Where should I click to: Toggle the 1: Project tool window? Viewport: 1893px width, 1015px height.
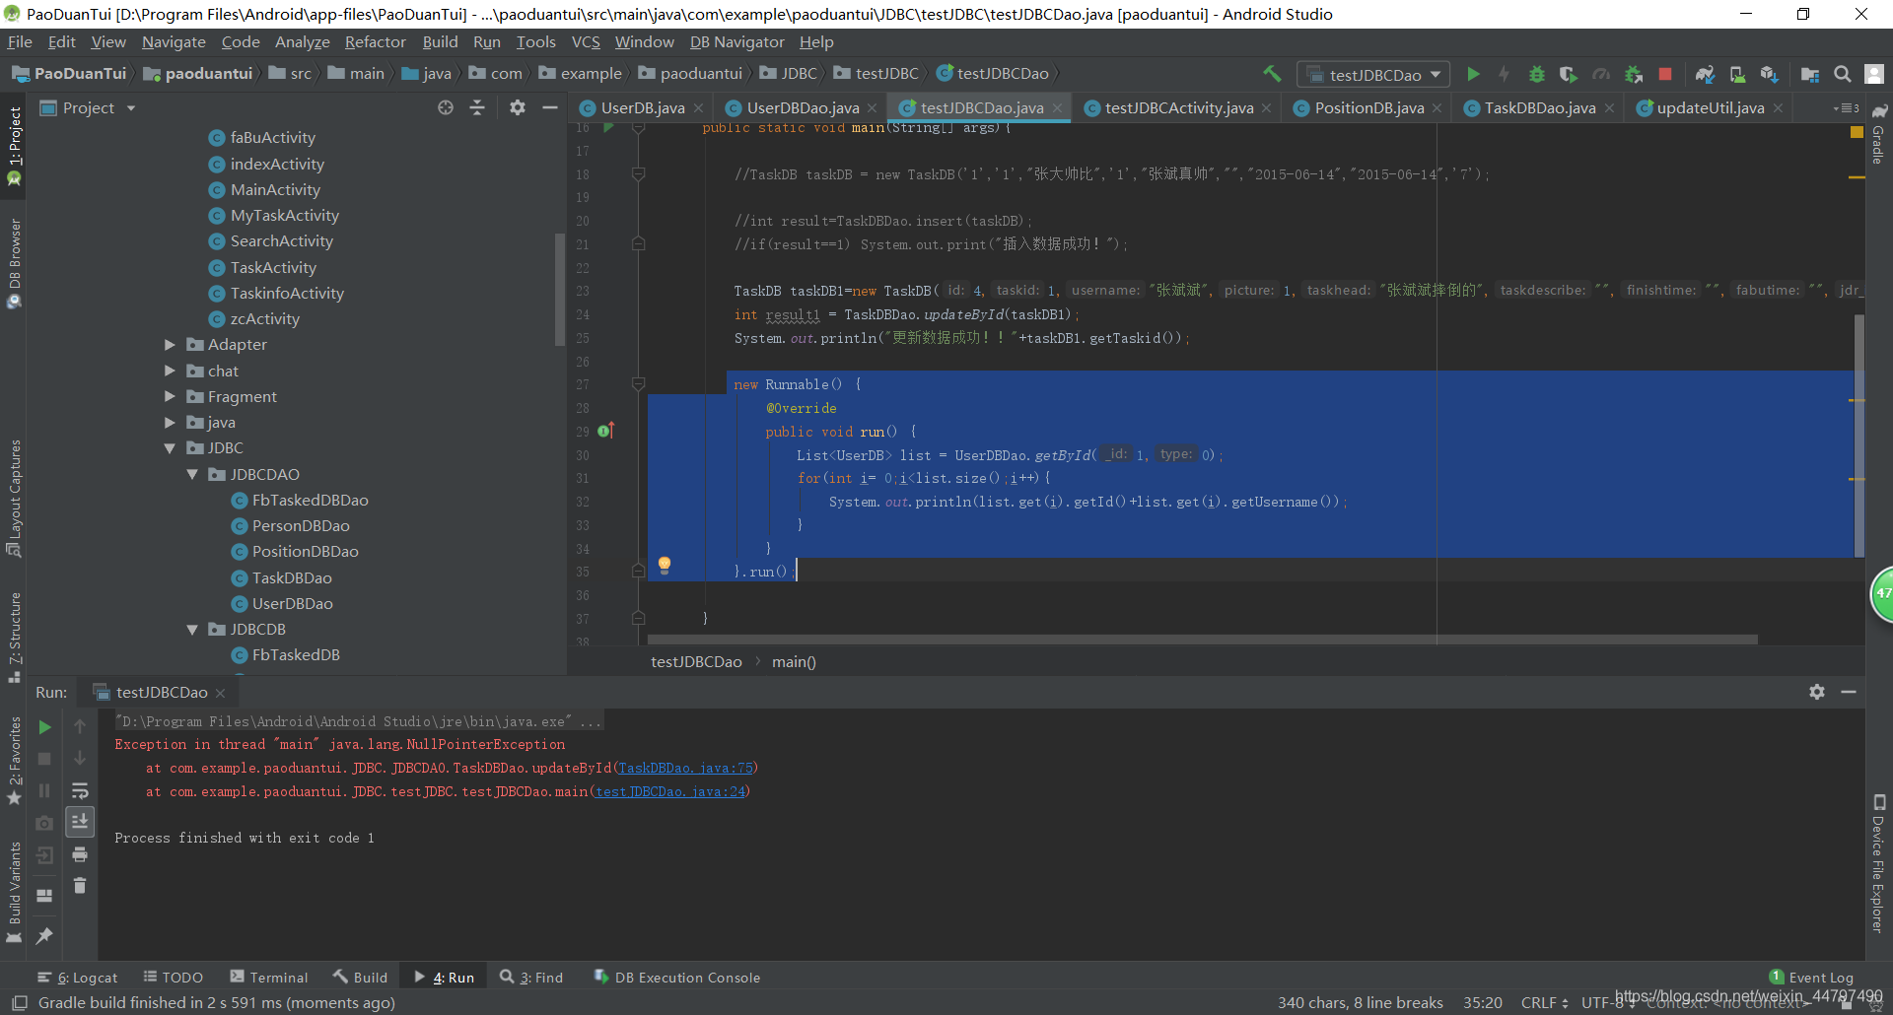pyautogui.click(x=14, y=146)
